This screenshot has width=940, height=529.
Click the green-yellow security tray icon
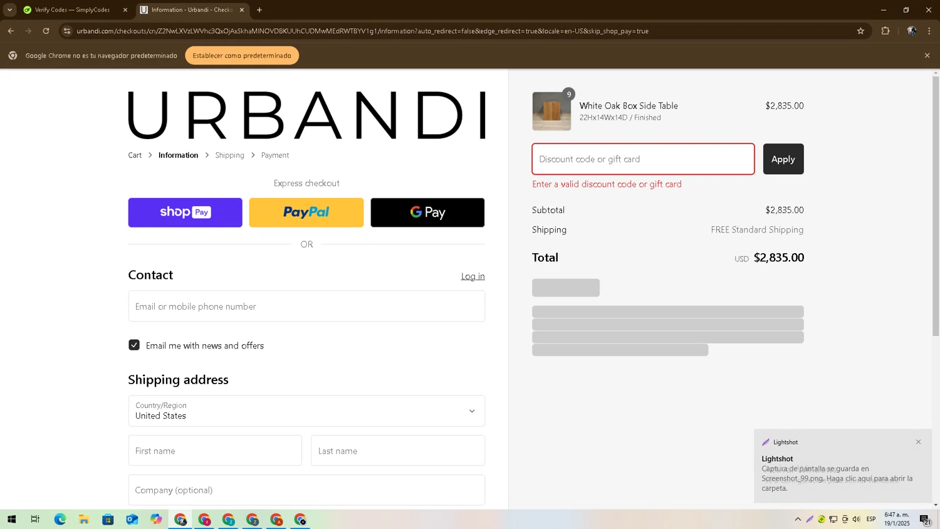(822, 520)
